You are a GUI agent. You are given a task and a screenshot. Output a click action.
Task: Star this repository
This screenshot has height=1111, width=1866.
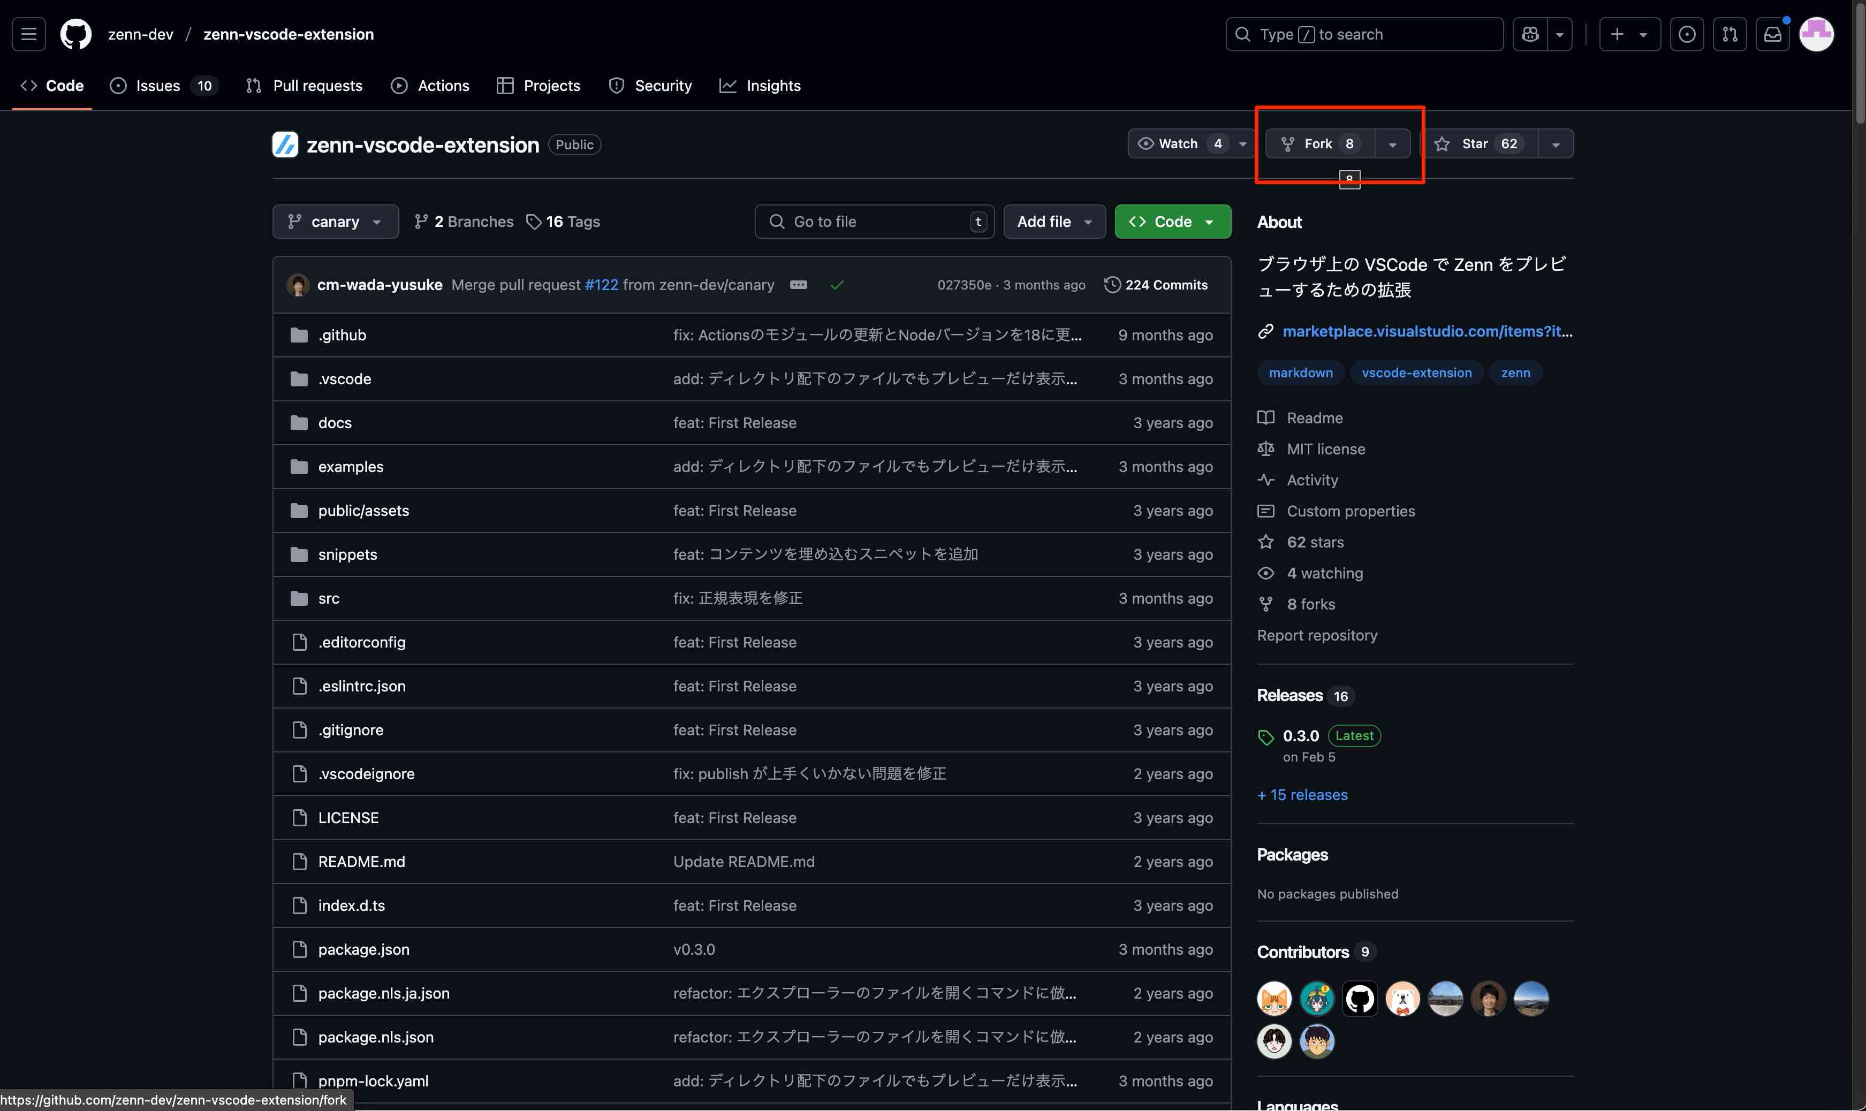point(1475,144)
